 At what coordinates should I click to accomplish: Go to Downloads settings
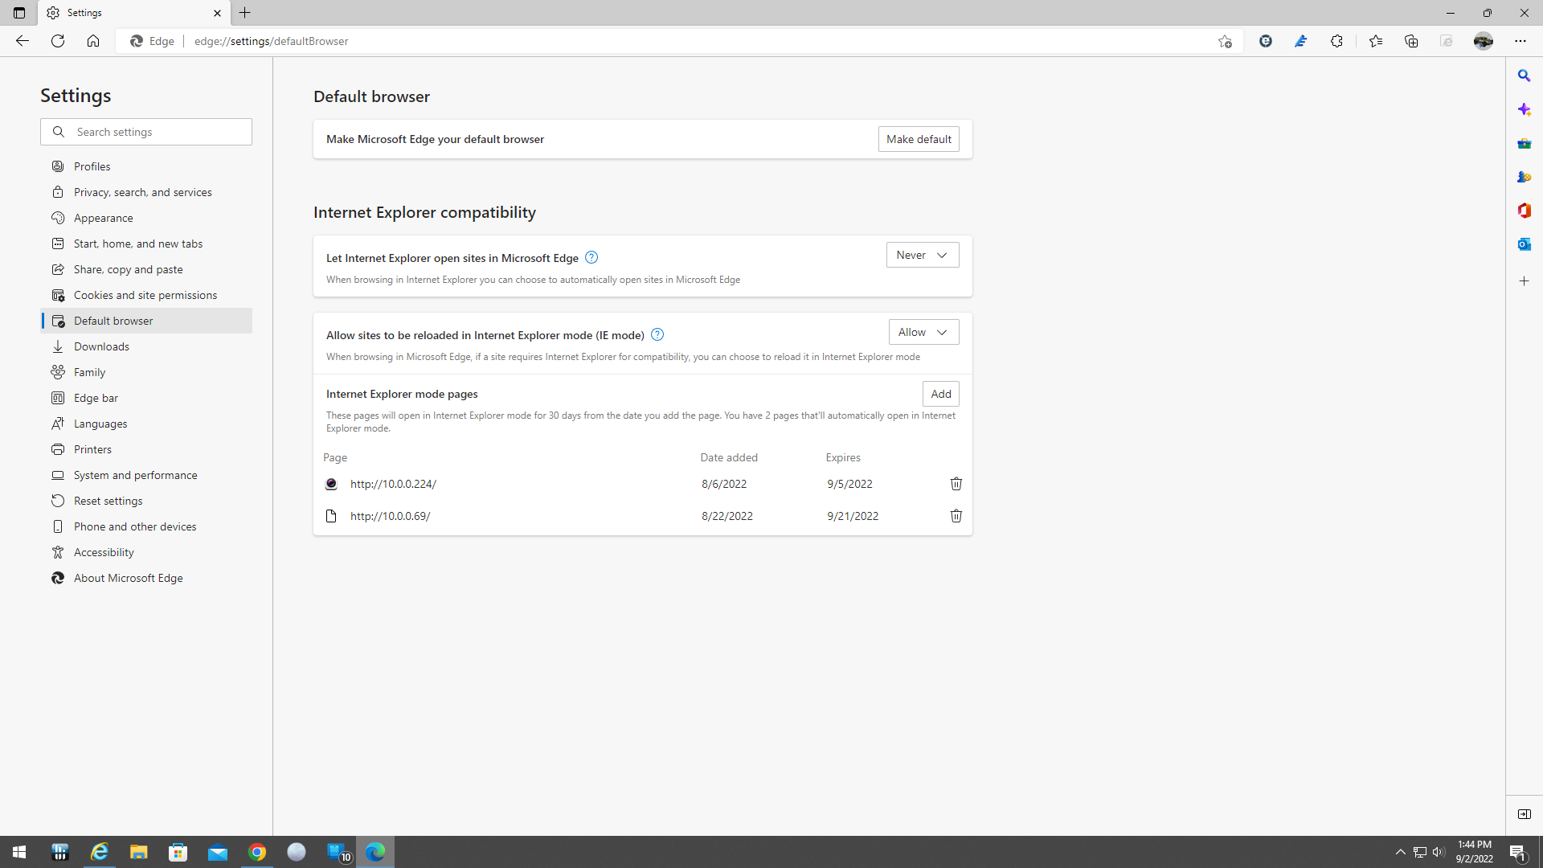pos(146,346)
